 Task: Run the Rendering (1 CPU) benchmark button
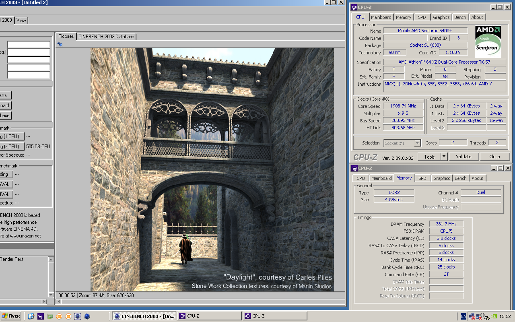point(12,136)
